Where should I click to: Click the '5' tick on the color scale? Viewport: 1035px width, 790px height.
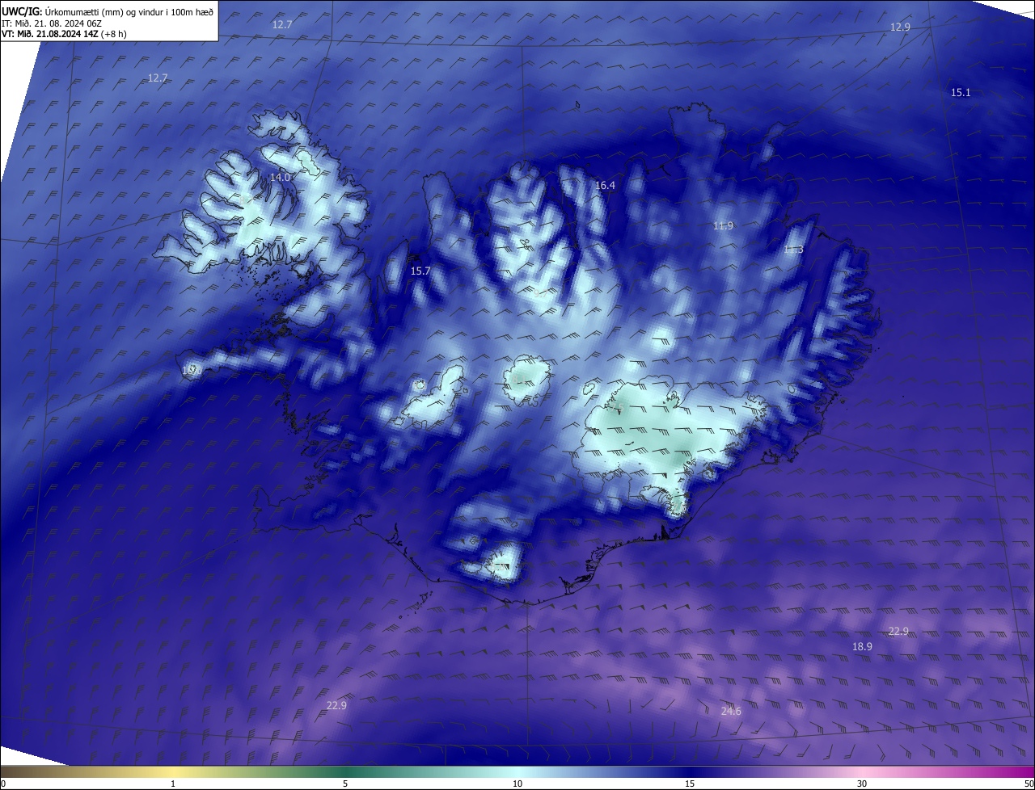point(345,784)
